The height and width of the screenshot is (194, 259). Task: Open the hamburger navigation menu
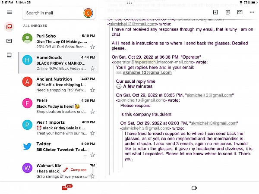[x=9, y=12]
